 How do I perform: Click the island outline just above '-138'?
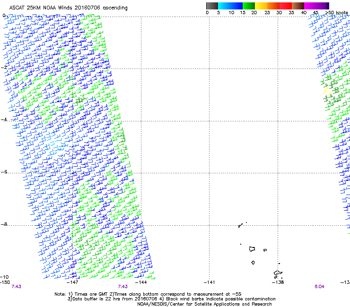pyautogui.click(x=278, y=274)
